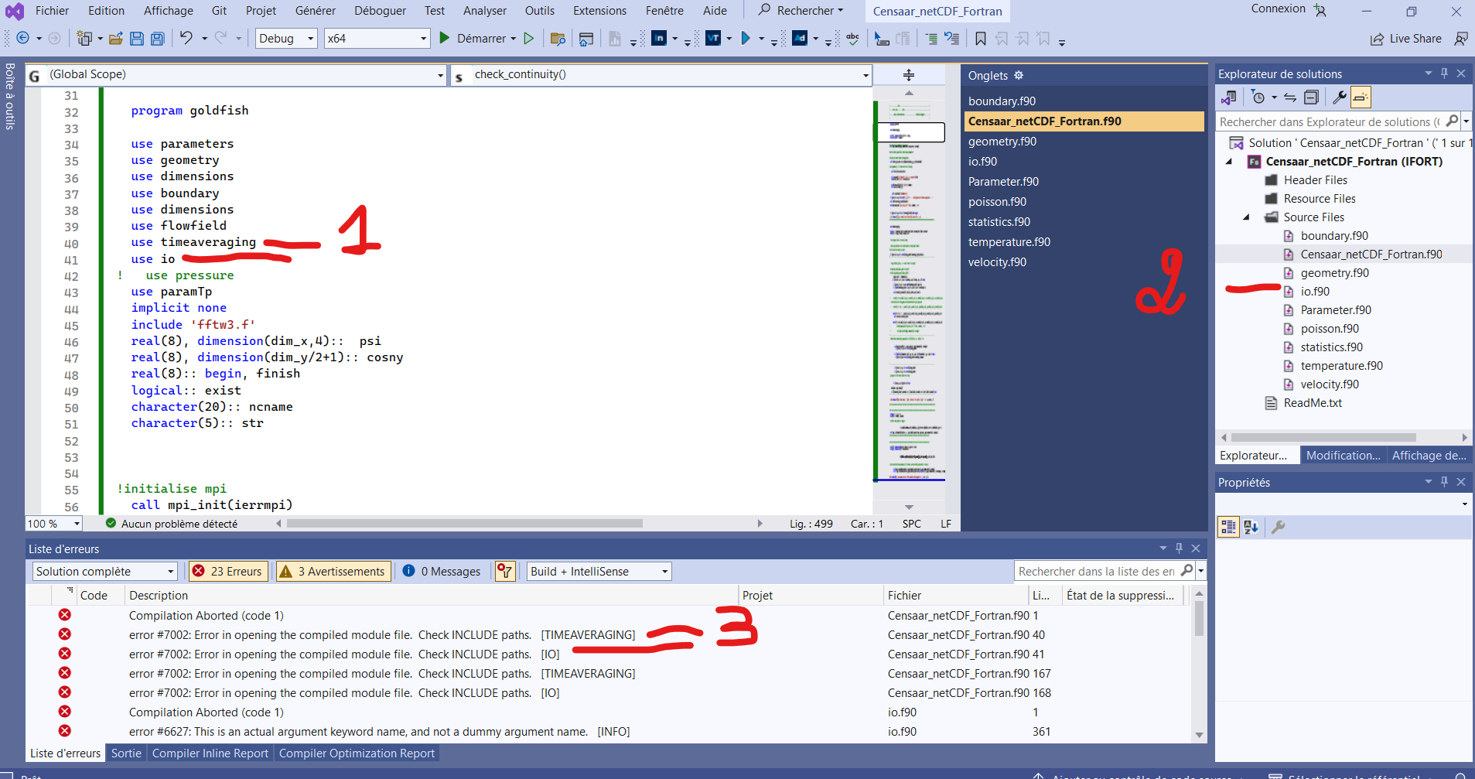
Task: Open the wrench Properties icon in Solution Explorer
Action: pyautogui.click(x=1339, y=97)
